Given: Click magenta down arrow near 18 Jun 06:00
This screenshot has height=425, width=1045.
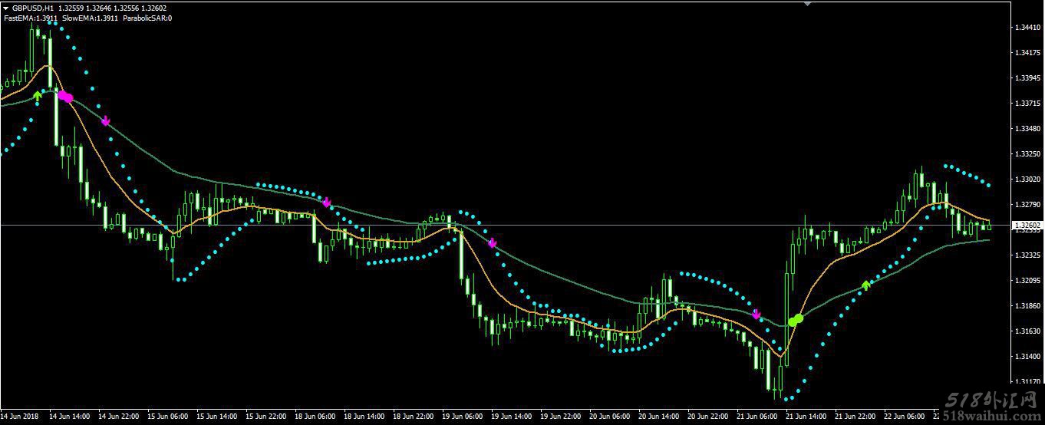Looking at the screenshot, I should tap(327, 203).
